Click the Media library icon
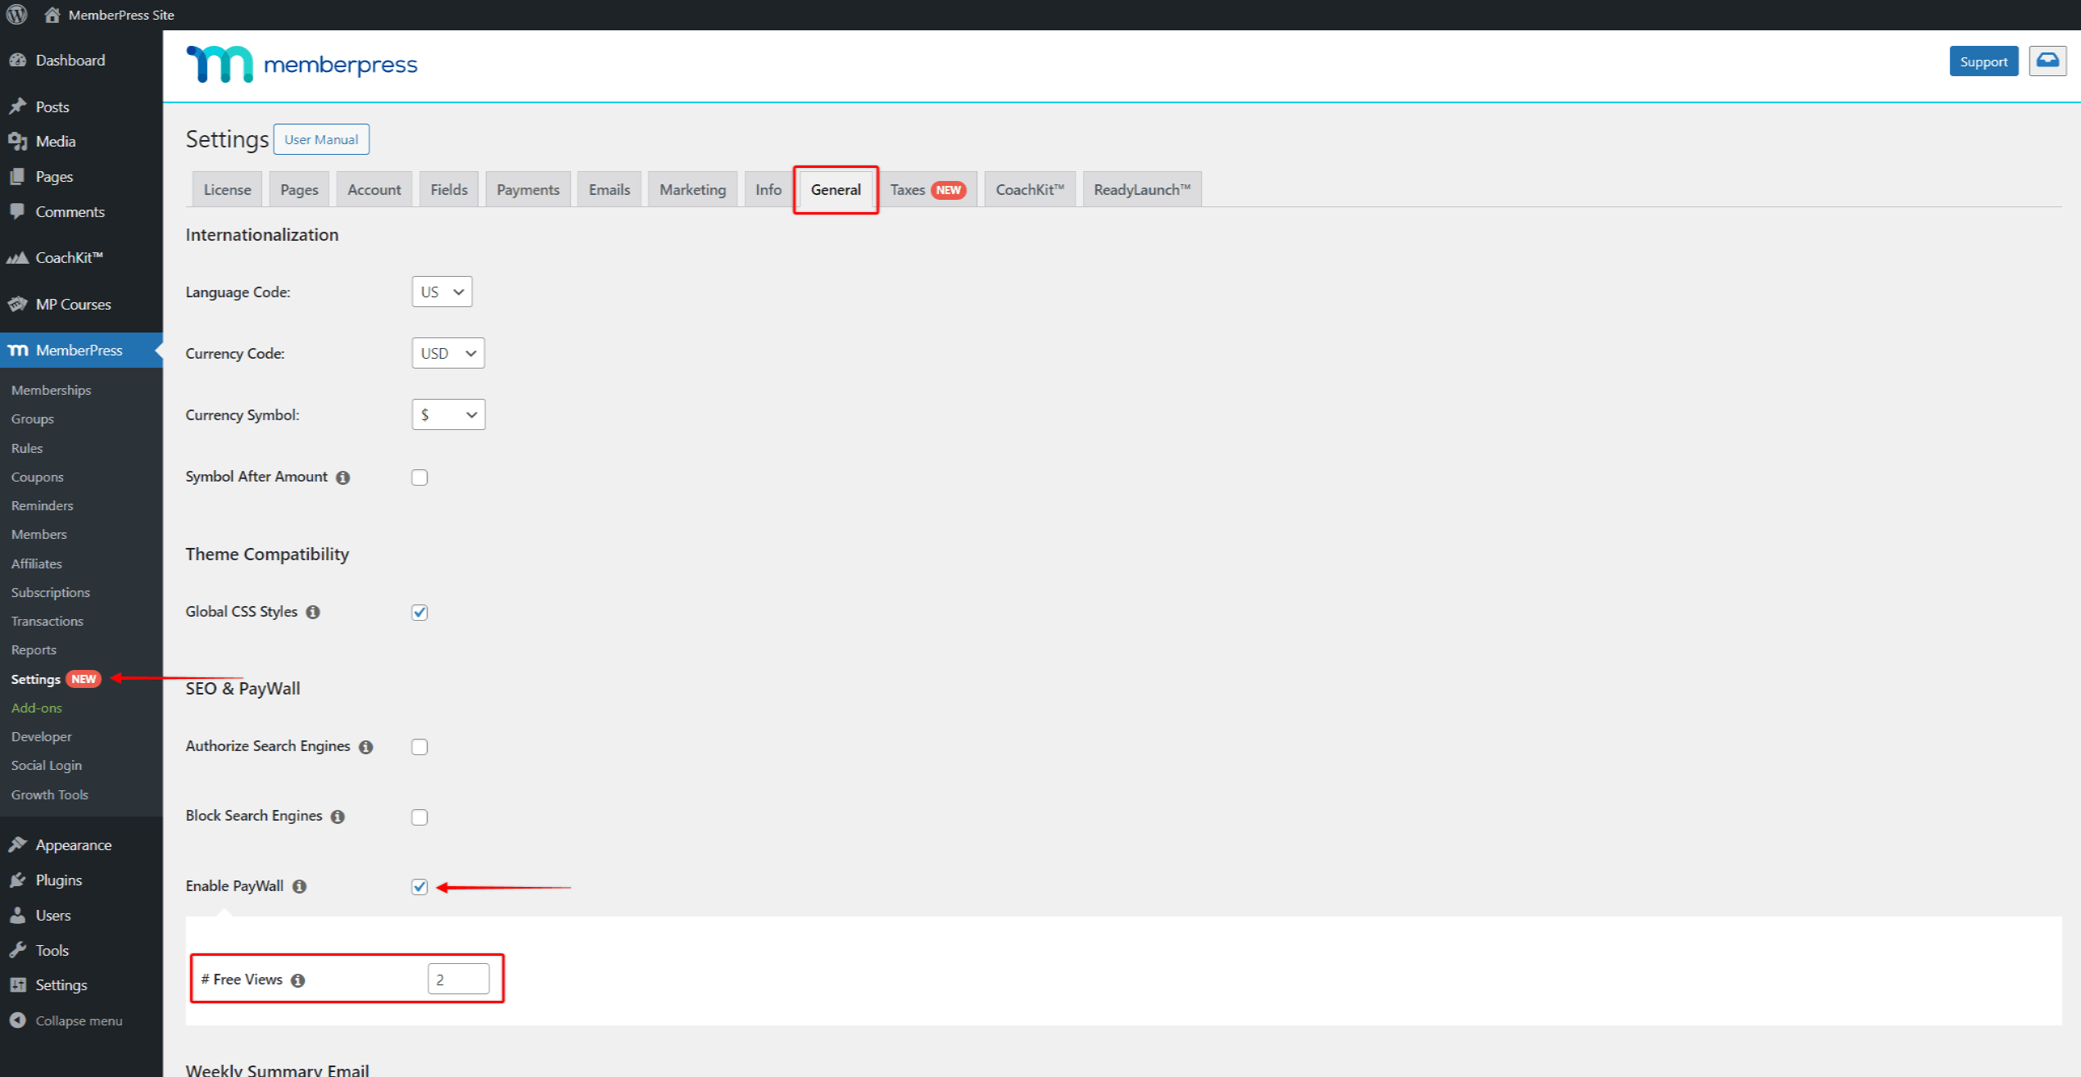Screen dimensions: 2081x1077 (x=17, y=142)
